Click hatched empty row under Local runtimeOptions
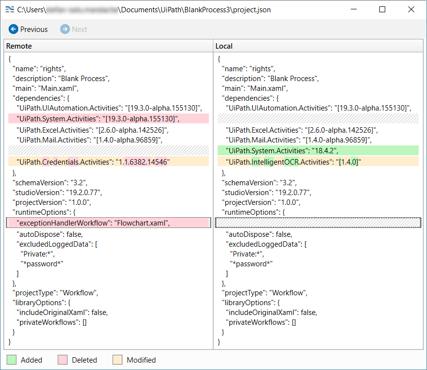Viewport: 427px width, 370px height. pos(318,223)
